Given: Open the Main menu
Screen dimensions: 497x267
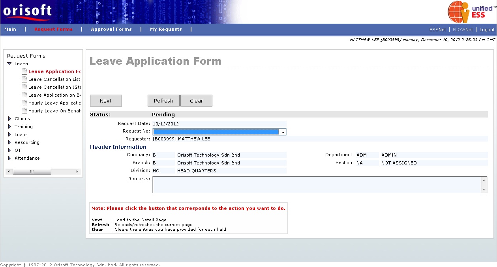Looking at the screenshot, I should tap(10, 29).
